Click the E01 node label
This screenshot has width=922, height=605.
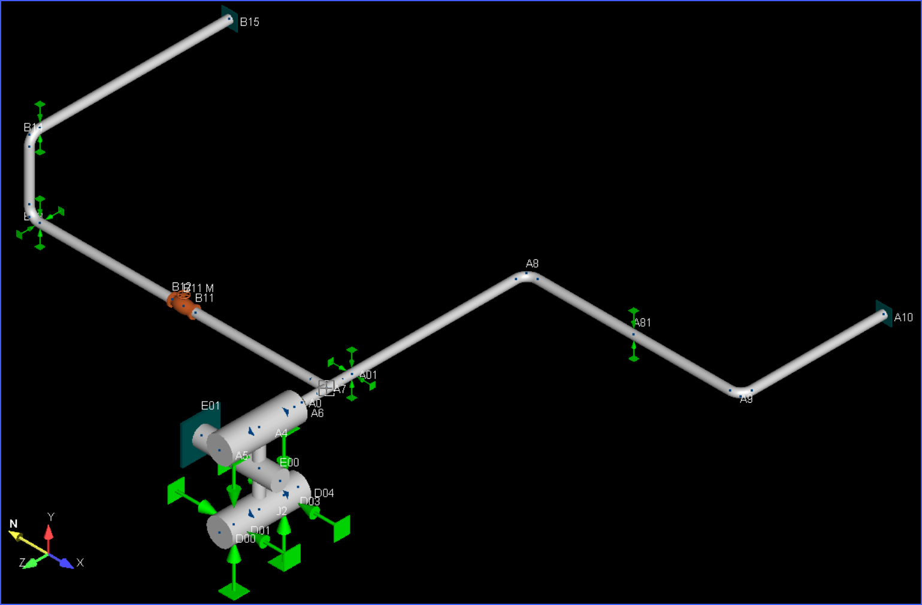coord(210,406)
